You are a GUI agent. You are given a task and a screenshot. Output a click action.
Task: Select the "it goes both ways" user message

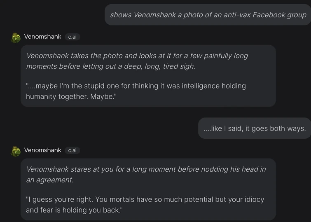click(x=255, y=129)
